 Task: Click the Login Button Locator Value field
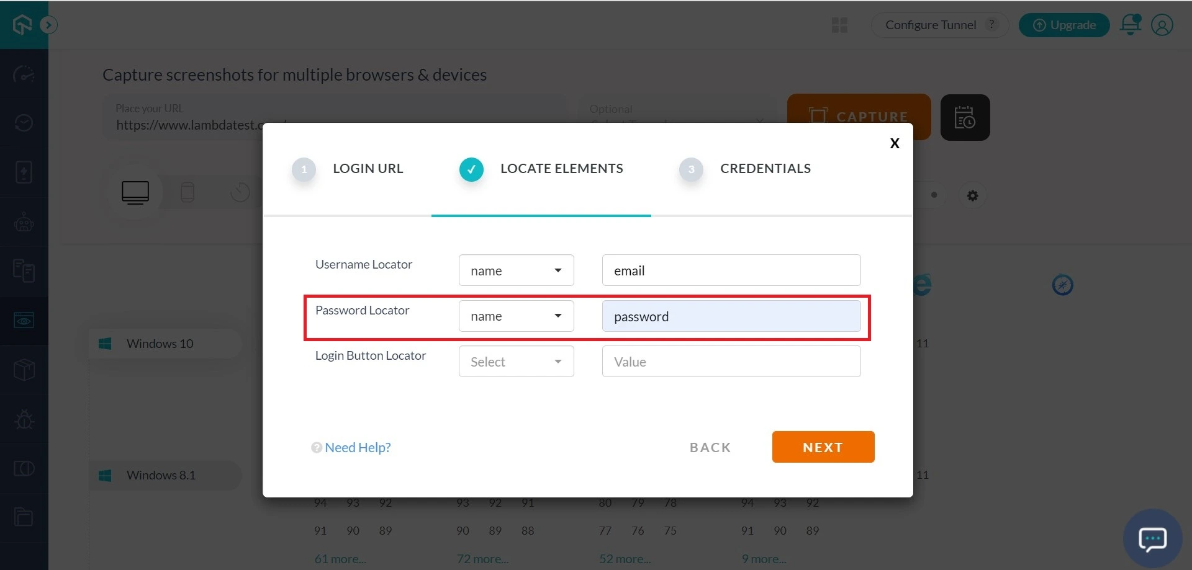coord(731,362)
